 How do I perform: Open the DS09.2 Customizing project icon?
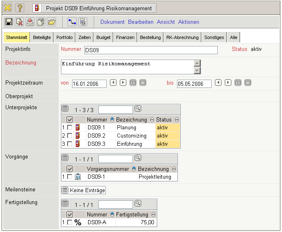click(x=78, y=136)
